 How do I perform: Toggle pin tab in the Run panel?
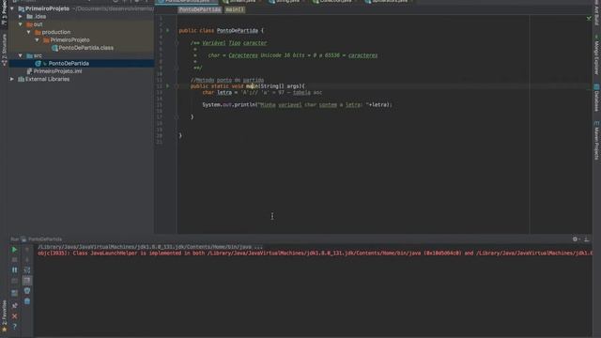click(14, 305)
